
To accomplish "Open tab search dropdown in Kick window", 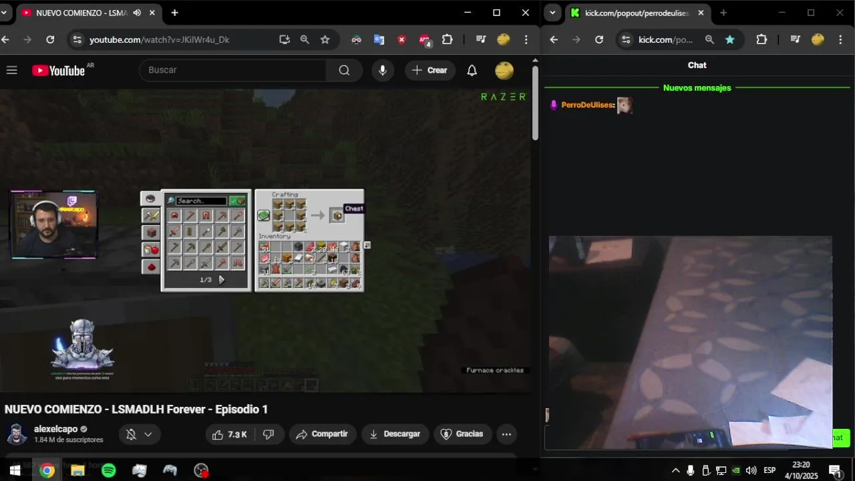I will click(x=552, y=13).
